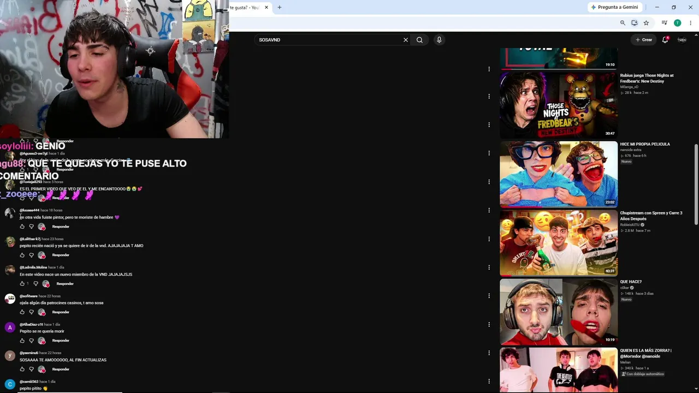
Task: Like the 'SOSAAAA TE AMOOOOOO' comment
Action: pyautogui.click(x=22, y=369)
